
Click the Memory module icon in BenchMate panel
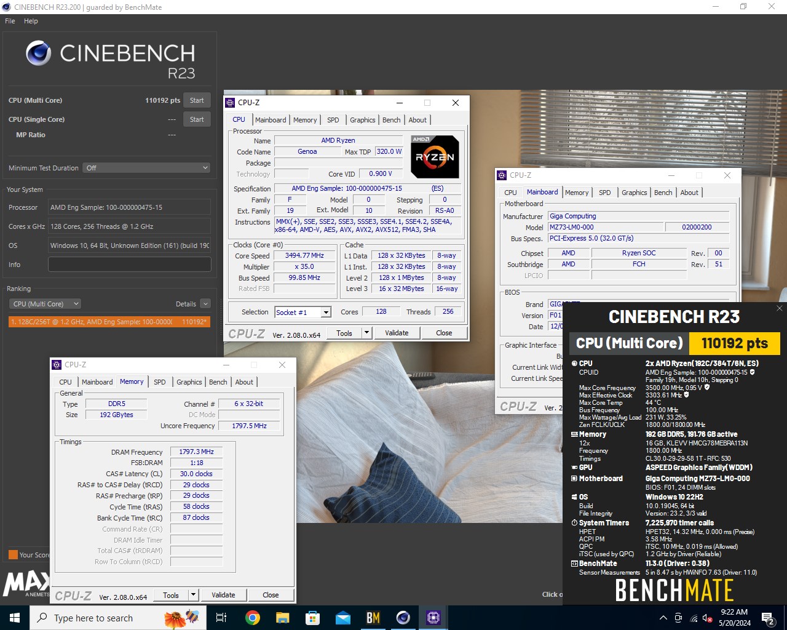tap(574, 434)
